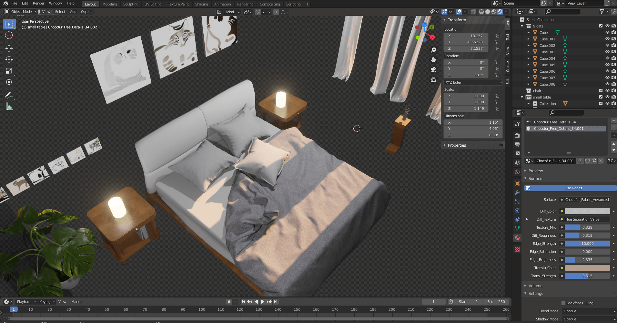
Task: Jump to the last frame in the timeline
Action: (x=276, y=301)
